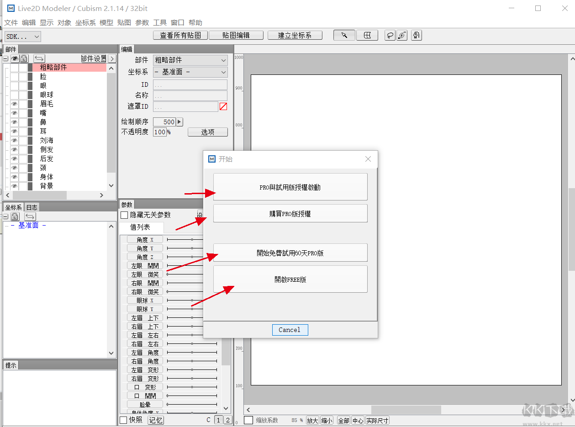575x427 pixels.
Task: Select the arrow selection tool
Action: (344, 35)
